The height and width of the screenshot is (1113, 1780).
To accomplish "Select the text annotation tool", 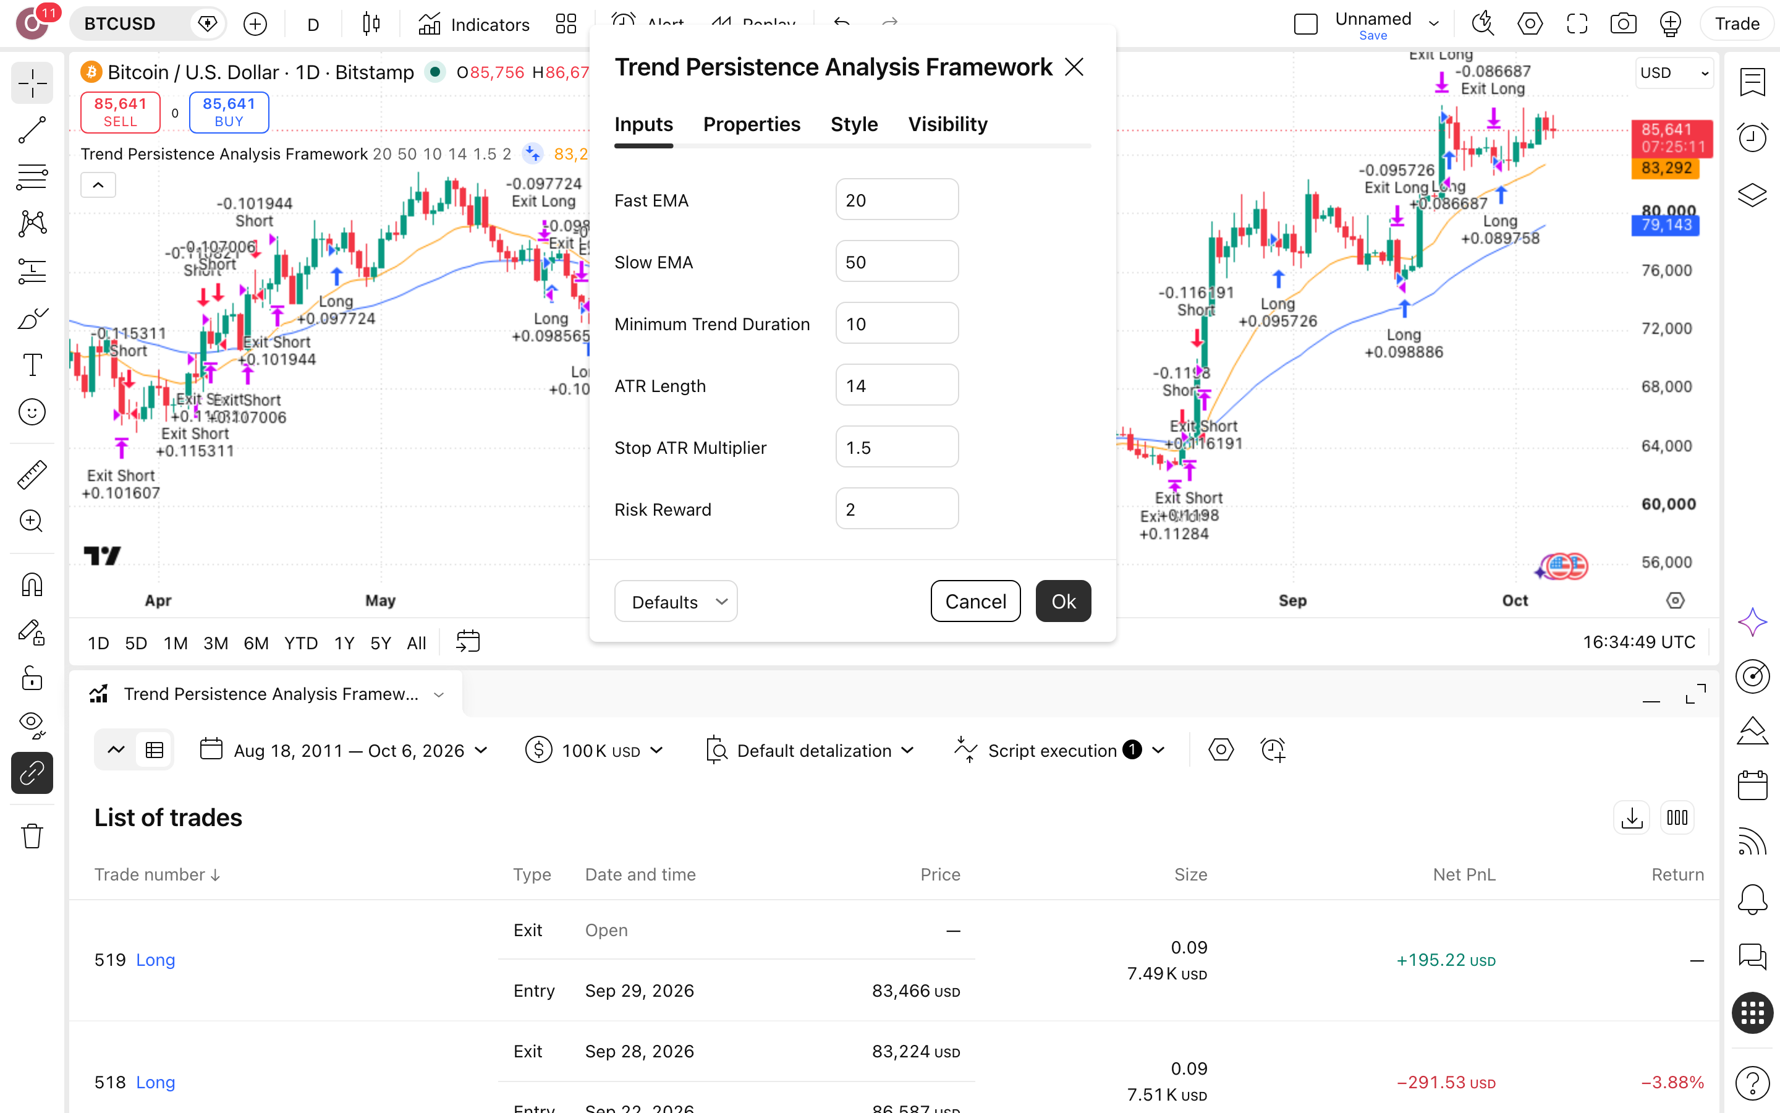I will point(32,365).
